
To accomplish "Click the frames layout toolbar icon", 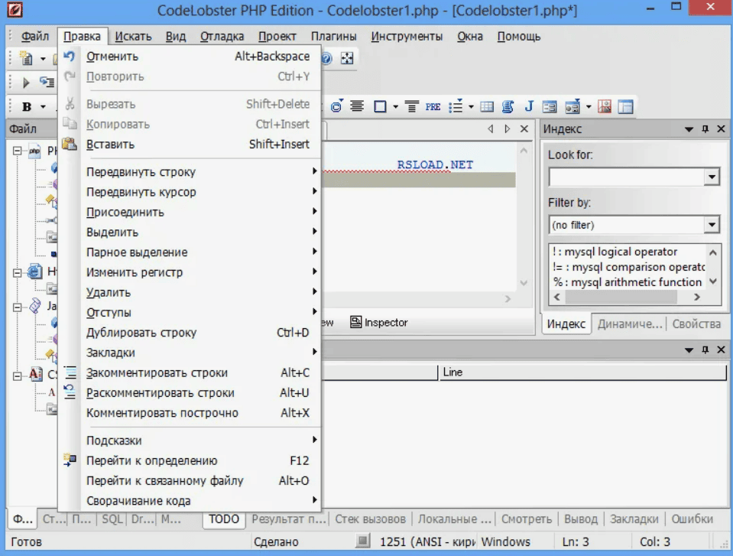I will pyautogui.click(x=625, y=106).
